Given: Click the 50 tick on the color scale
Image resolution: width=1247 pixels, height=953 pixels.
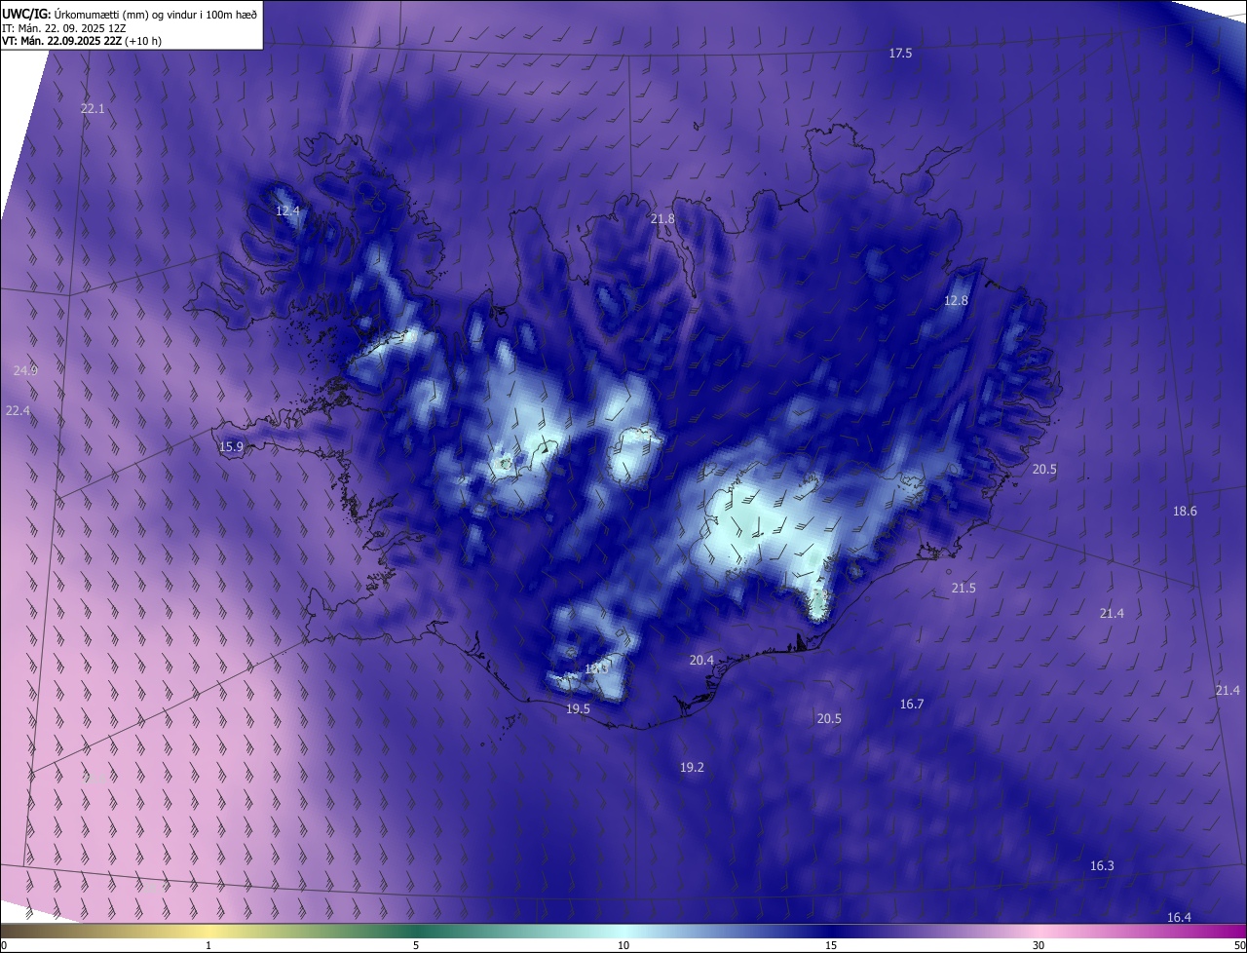Looking at the screenshot, I should coord(1239,946).
